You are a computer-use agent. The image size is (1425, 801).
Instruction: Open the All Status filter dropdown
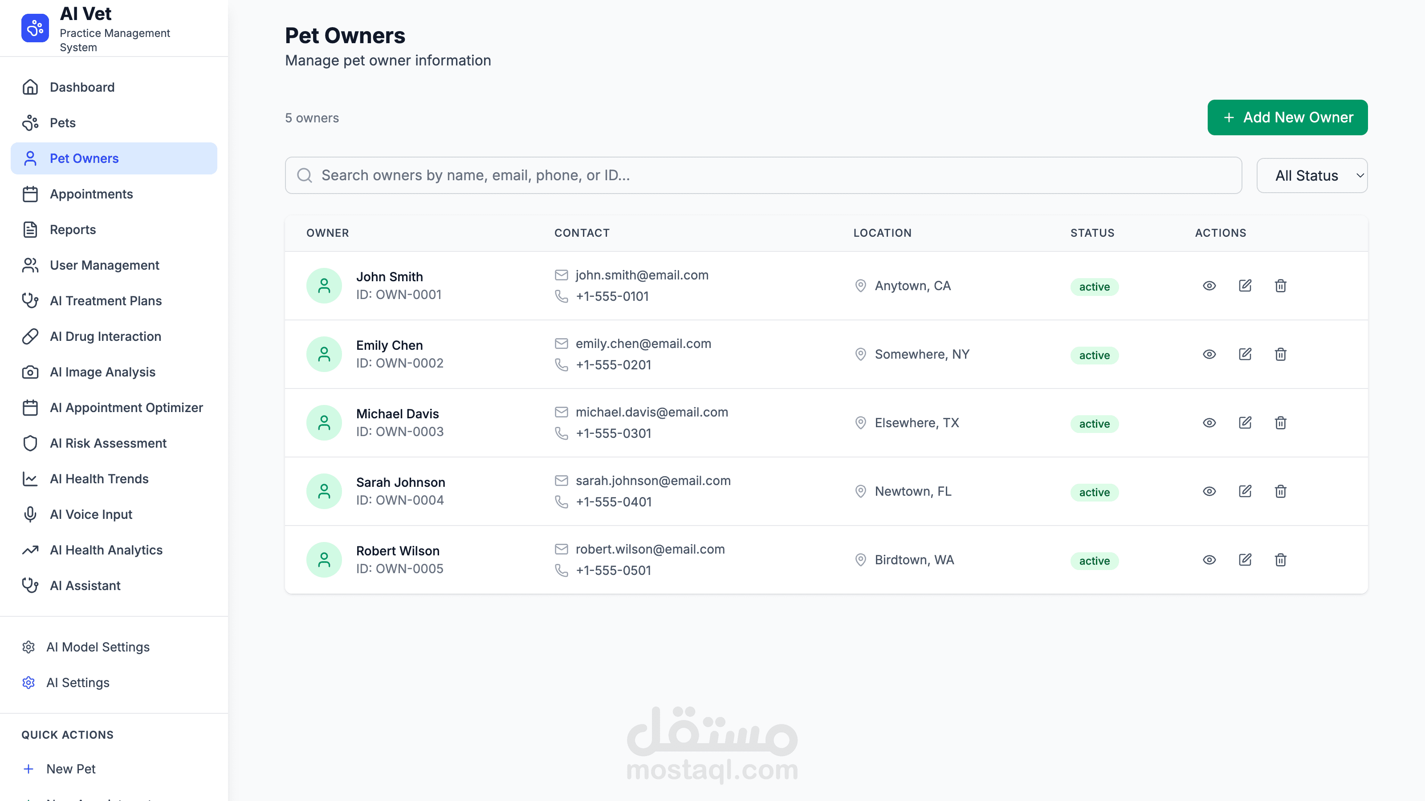click(x=1311, y=176)
